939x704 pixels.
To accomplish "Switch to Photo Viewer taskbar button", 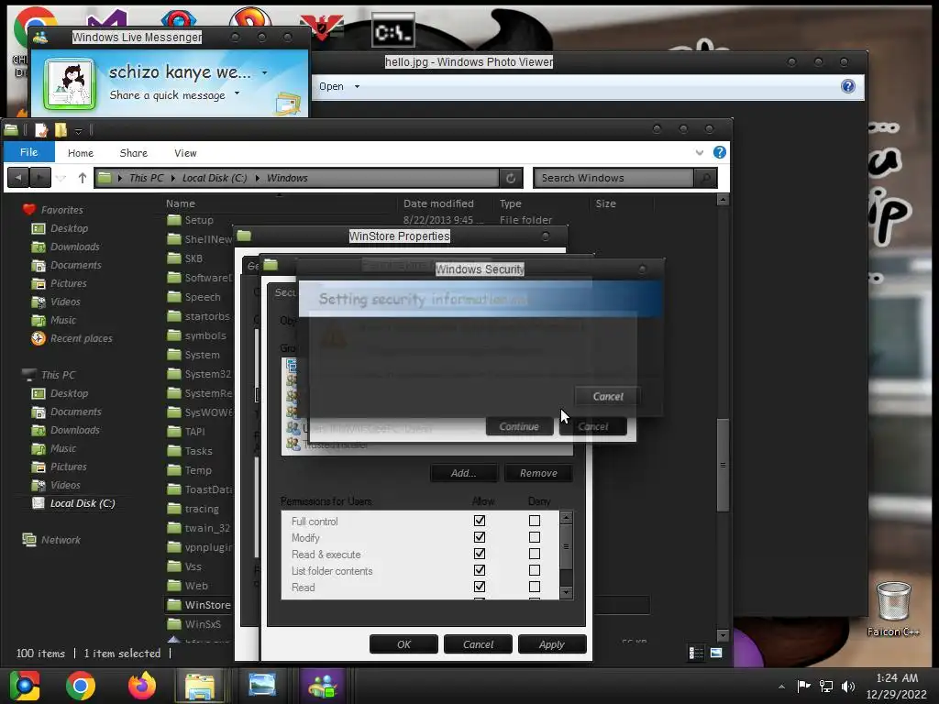I will (x=261, y=686).
